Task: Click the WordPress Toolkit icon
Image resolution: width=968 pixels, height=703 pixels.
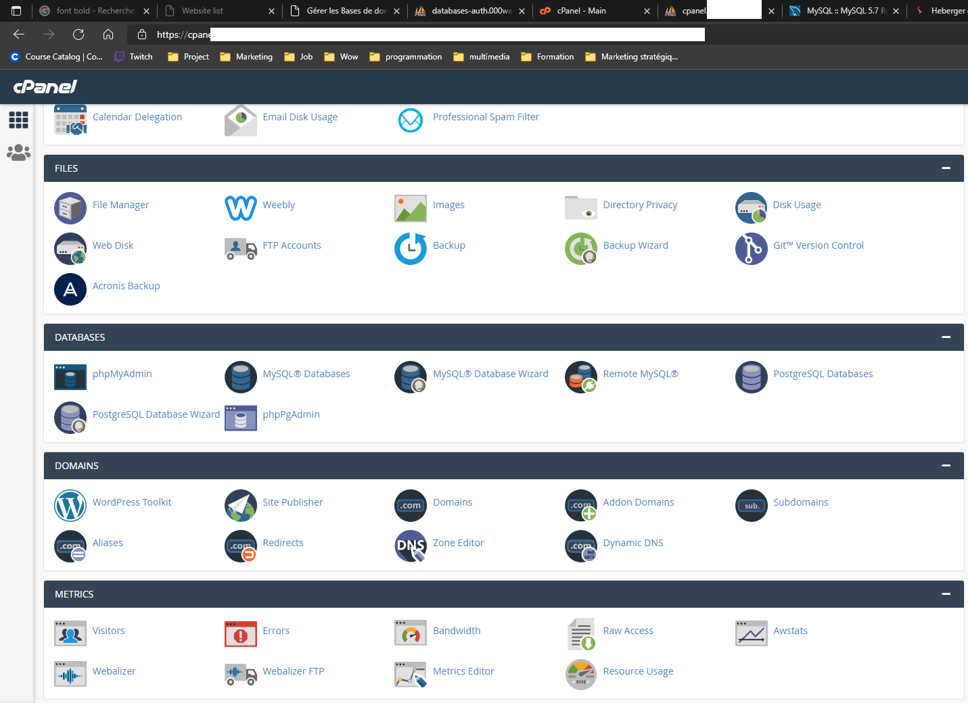Action: click(x=70, y=506)
